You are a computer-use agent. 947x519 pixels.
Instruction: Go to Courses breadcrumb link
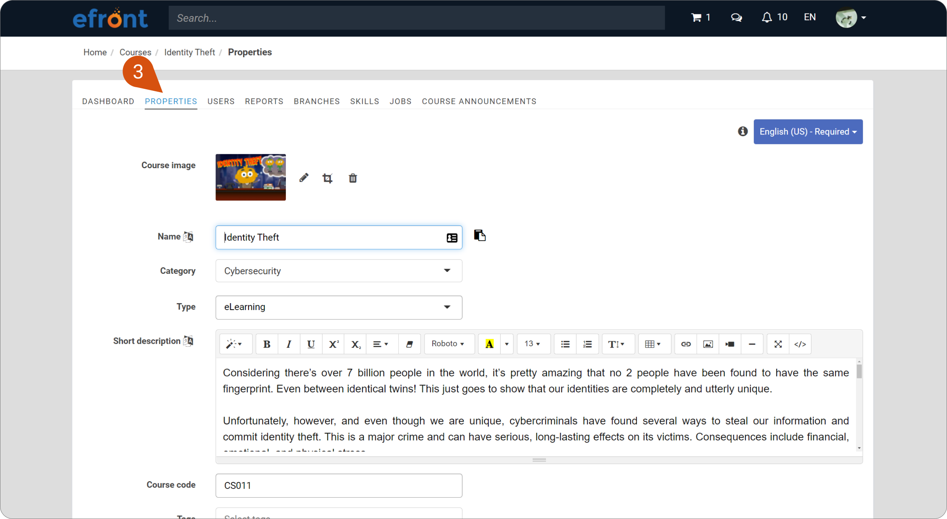(135, 52)
